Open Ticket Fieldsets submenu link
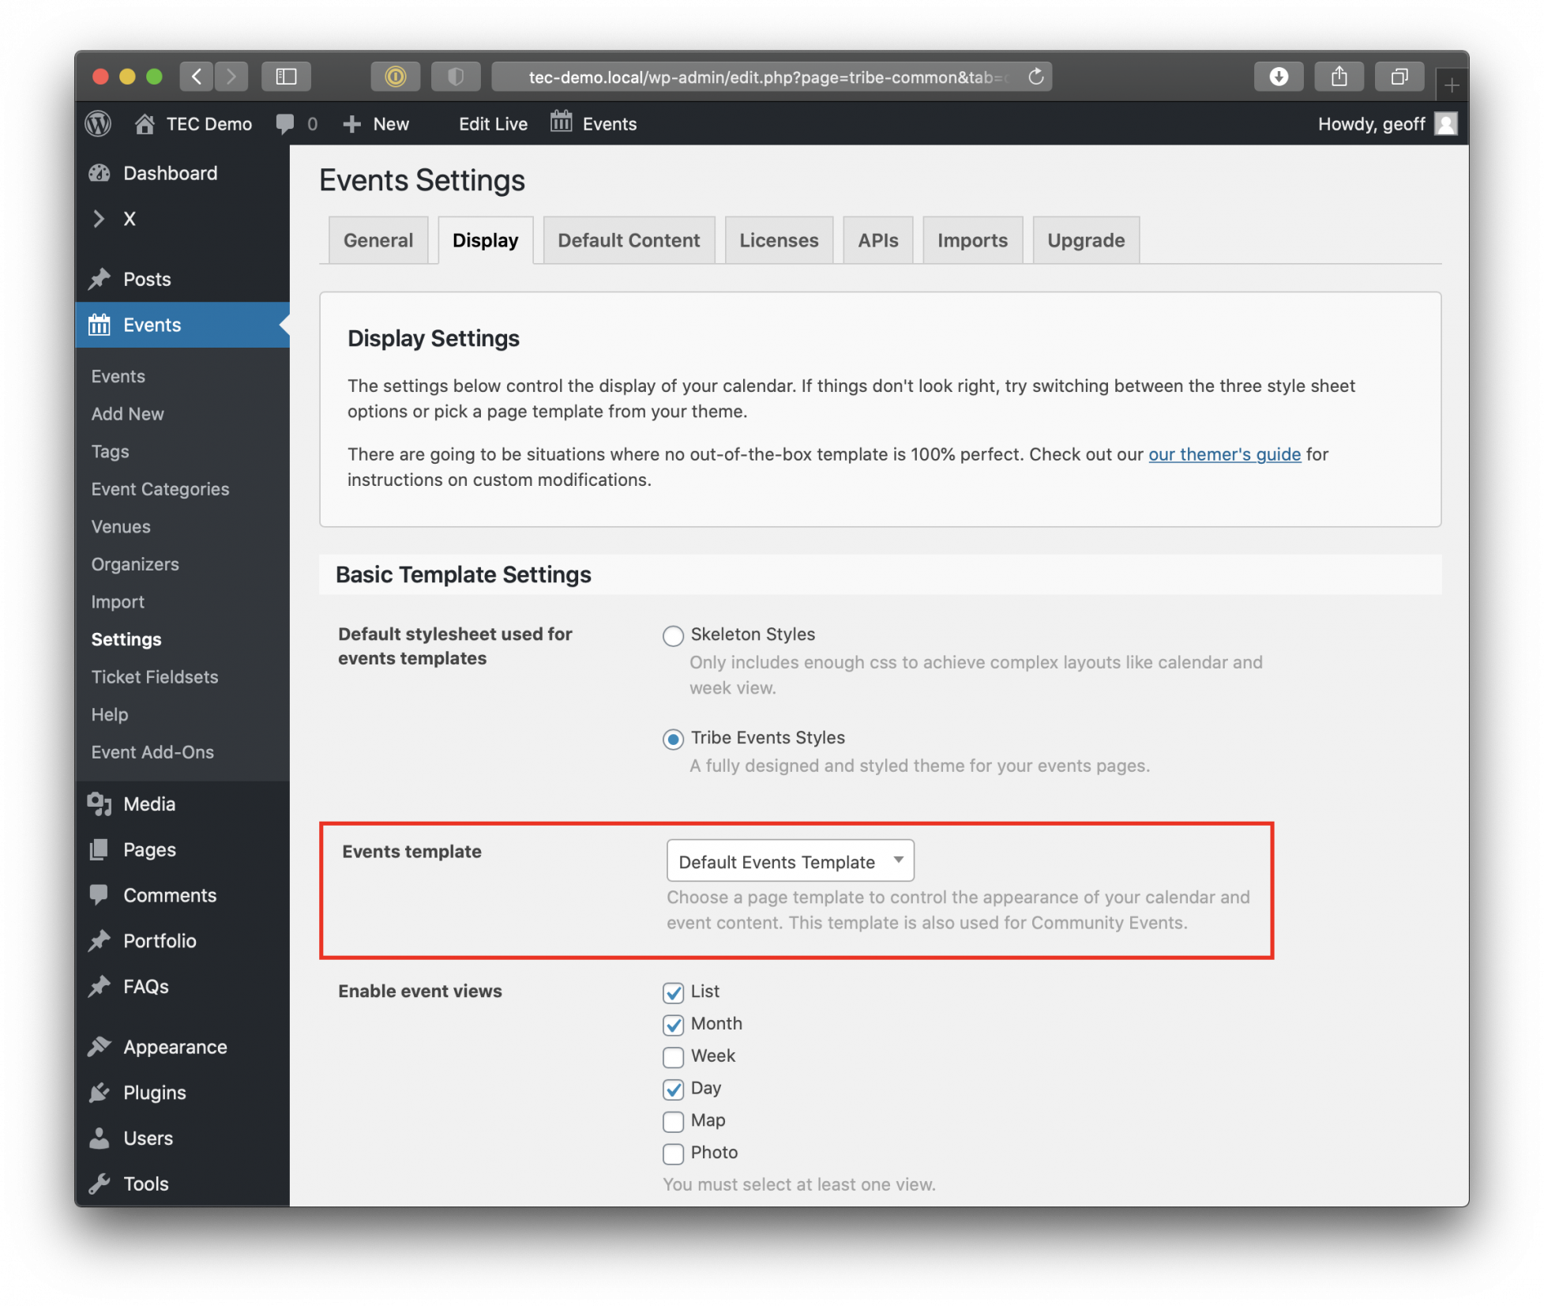Image resolution: width=1544 pixels, height=1306 pixels. pos(155,677)
